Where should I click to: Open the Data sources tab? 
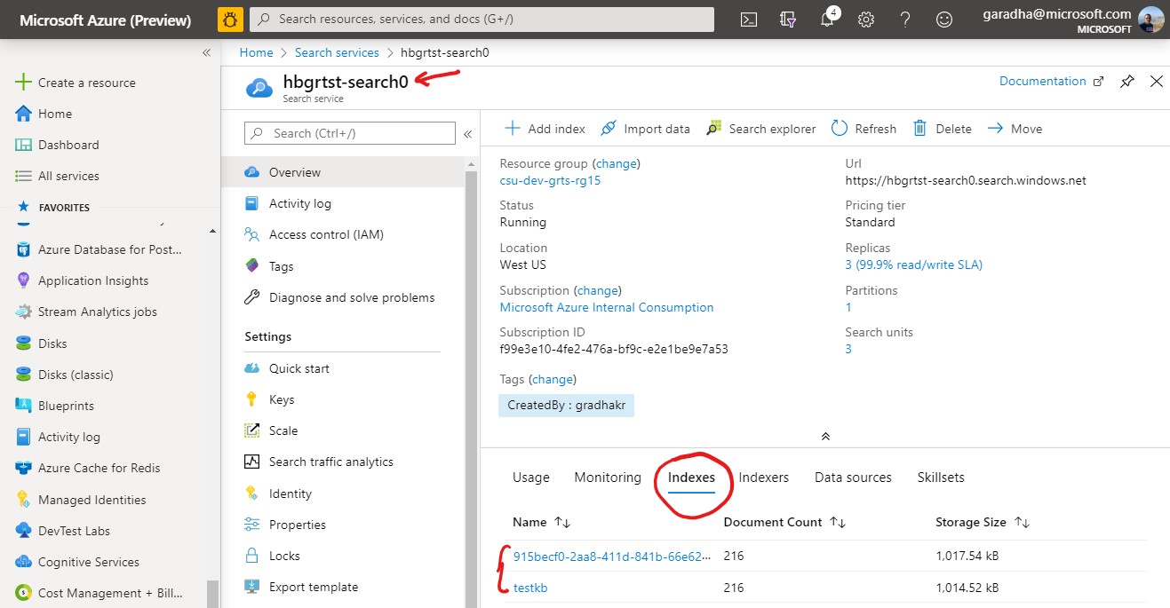[853, 478]
